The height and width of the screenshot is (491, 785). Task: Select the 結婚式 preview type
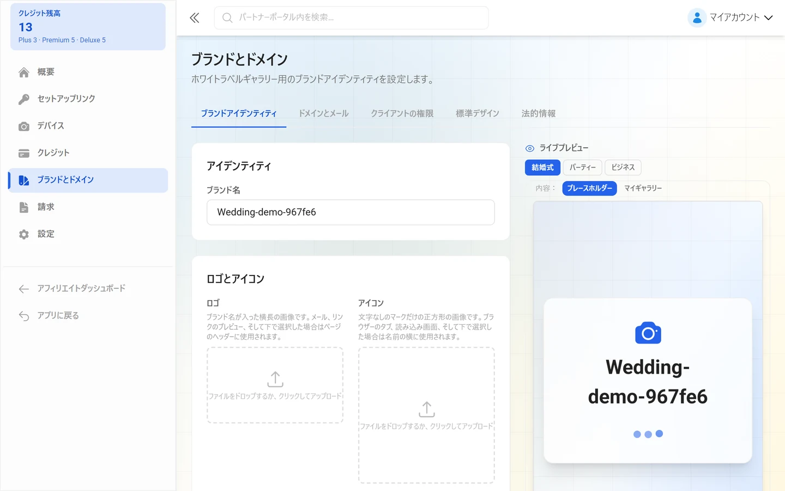(x=542, y=167)
